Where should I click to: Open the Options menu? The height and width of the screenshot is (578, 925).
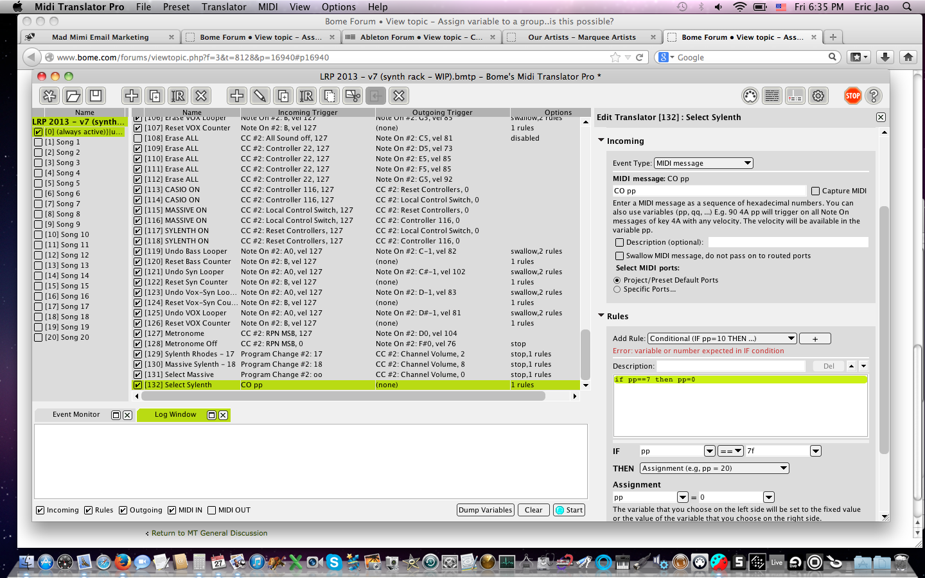pos(339,6)
